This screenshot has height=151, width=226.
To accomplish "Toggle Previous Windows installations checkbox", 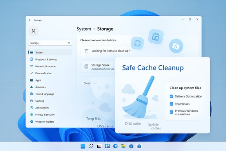I will point(171,112).
